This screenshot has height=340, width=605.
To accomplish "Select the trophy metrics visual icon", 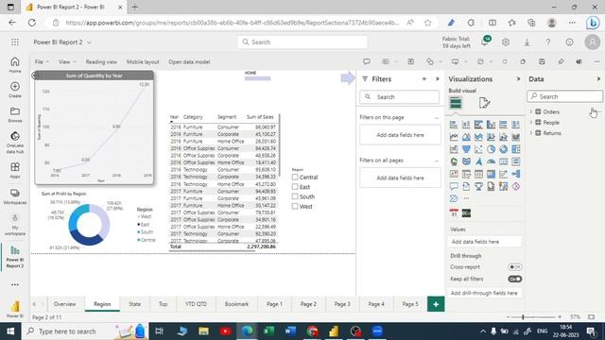I will 478,186.
